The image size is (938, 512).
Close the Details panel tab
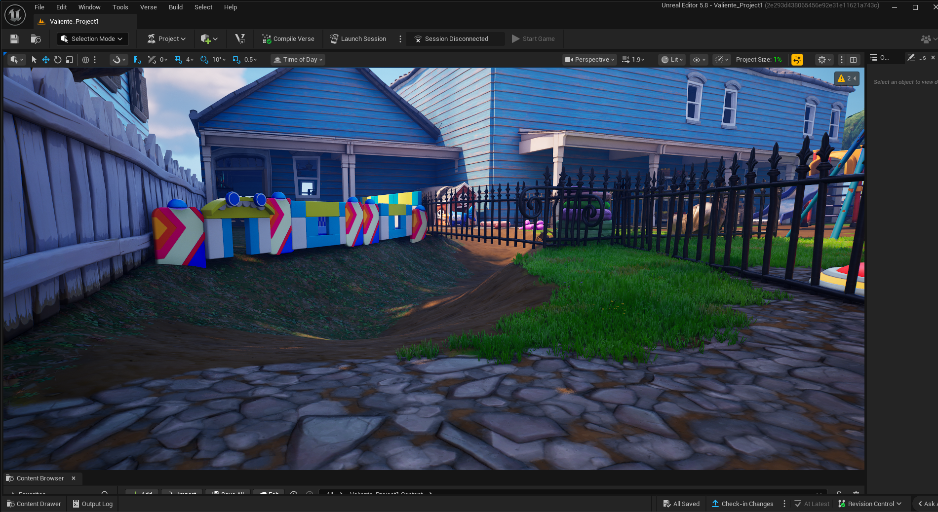pos(933,58)
